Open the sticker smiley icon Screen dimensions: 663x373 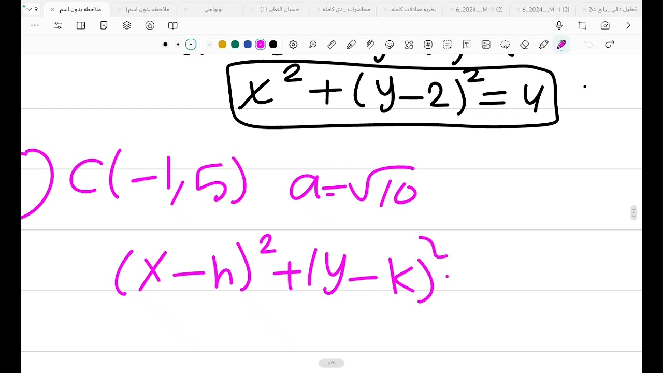390,45
